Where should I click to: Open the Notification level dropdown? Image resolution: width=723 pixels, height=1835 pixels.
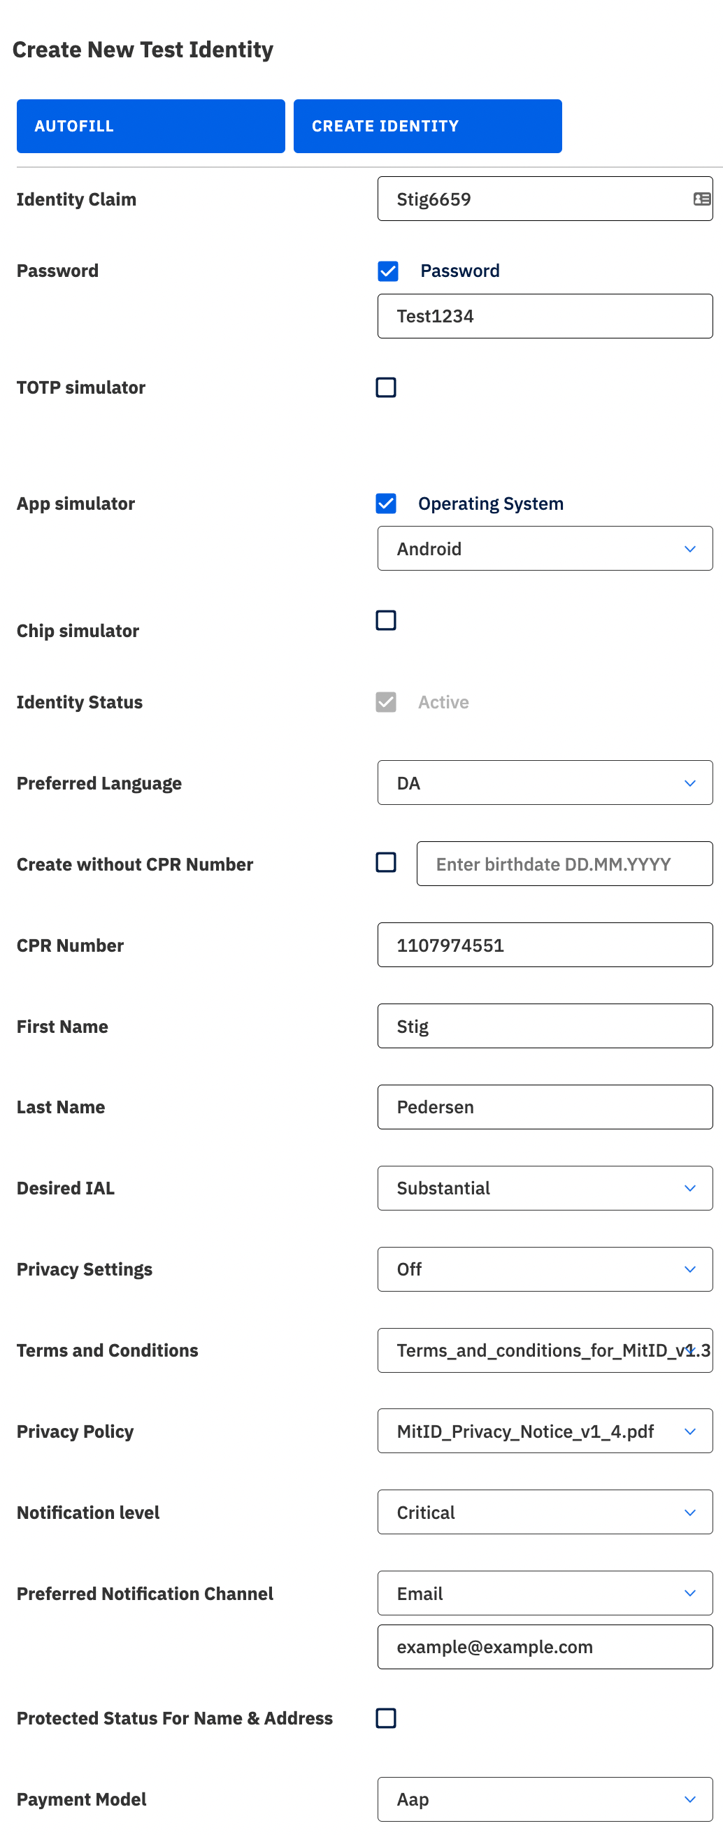tap(544, 1512)
